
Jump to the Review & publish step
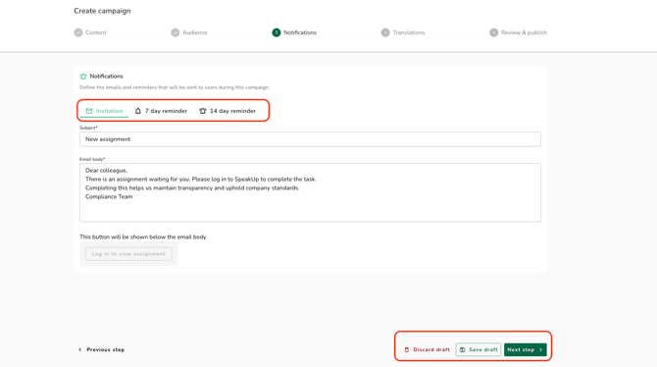(x=519, y=32)
